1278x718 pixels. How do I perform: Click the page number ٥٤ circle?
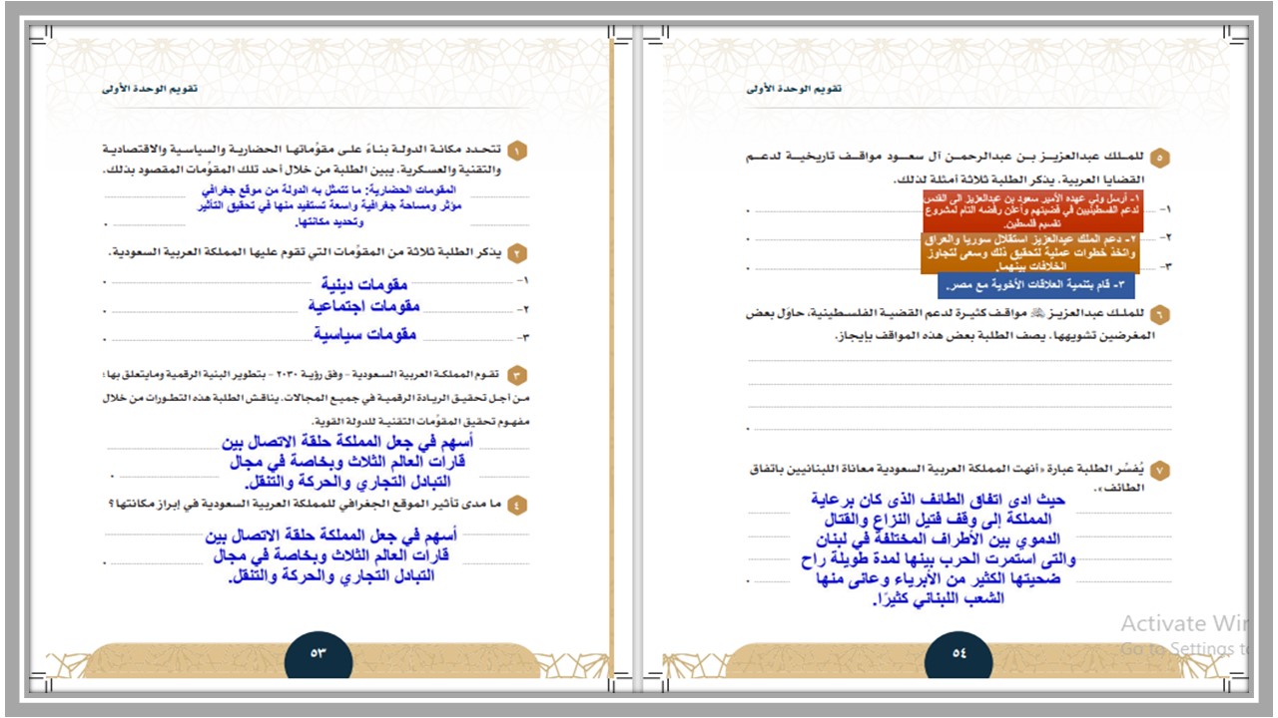[959, 653]
